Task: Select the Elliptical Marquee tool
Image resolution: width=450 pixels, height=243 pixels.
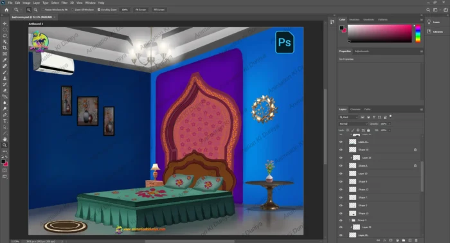Action: 4,30
